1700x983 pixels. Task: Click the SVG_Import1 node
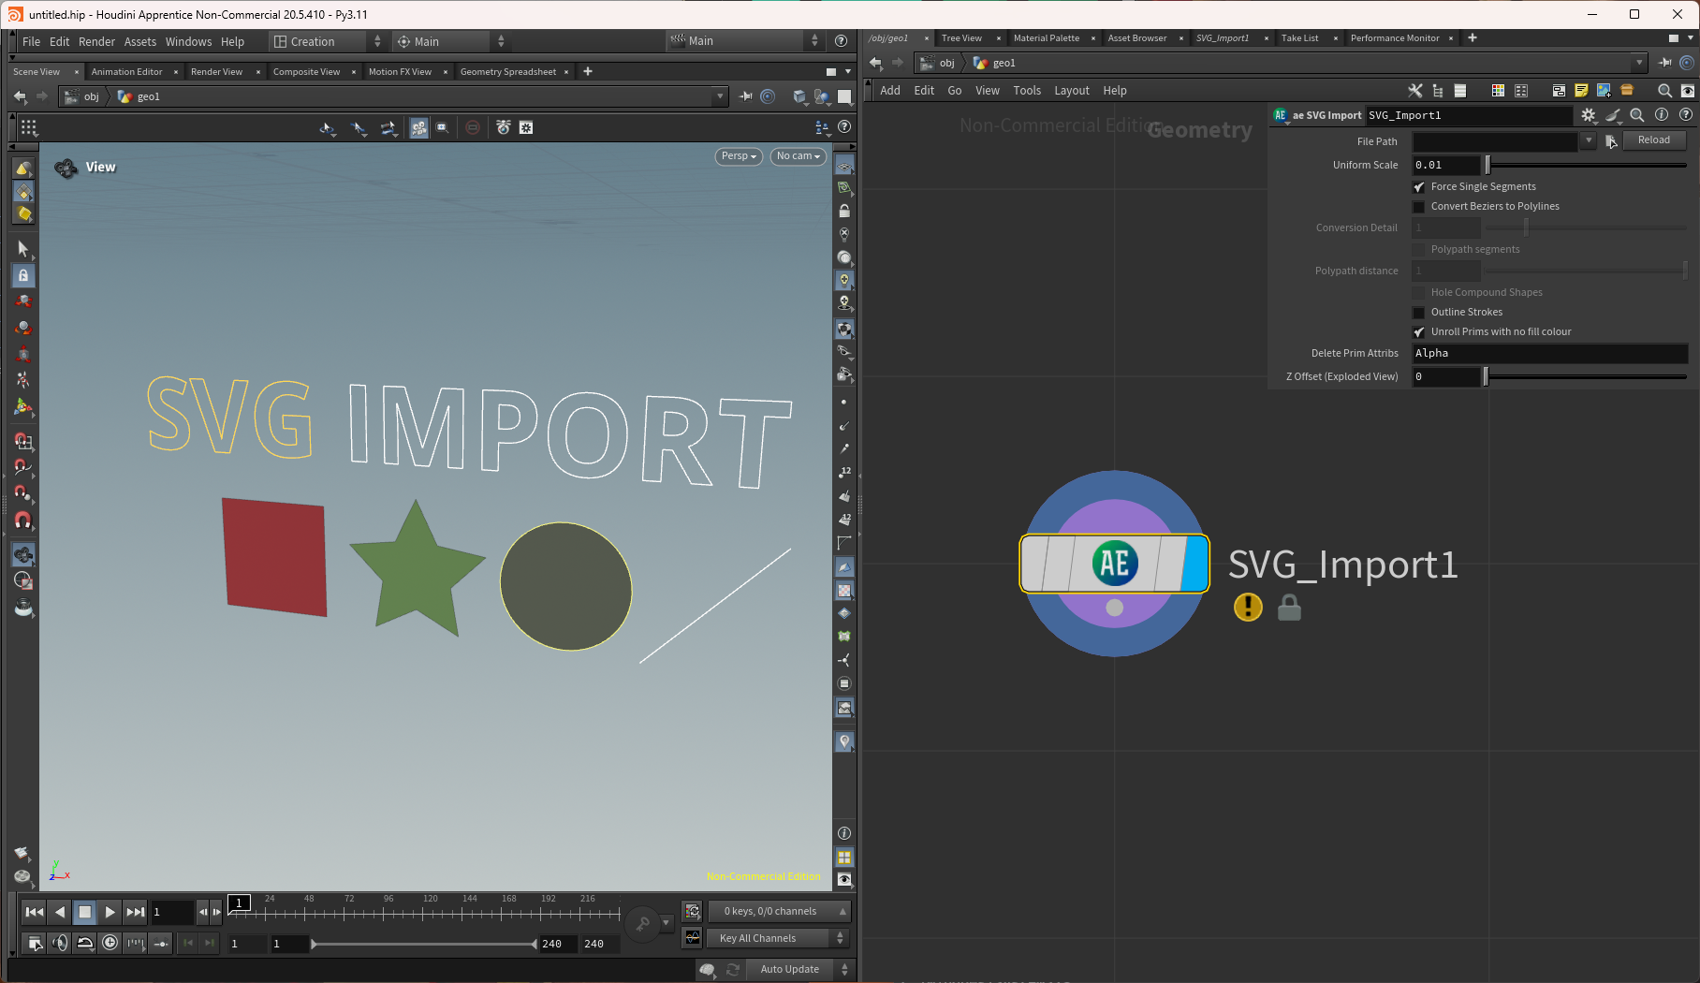coord(1114,564)
